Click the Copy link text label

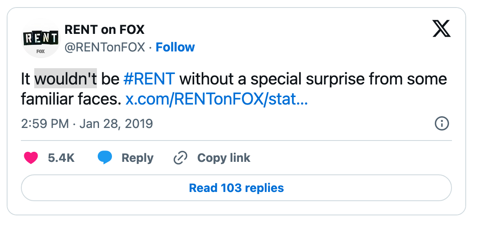pos(223,158)
